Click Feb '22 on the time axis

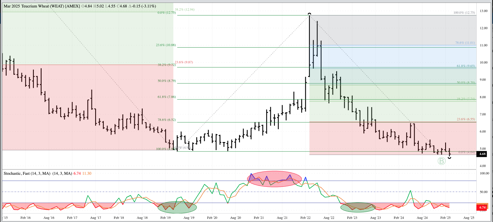(305, 218)
